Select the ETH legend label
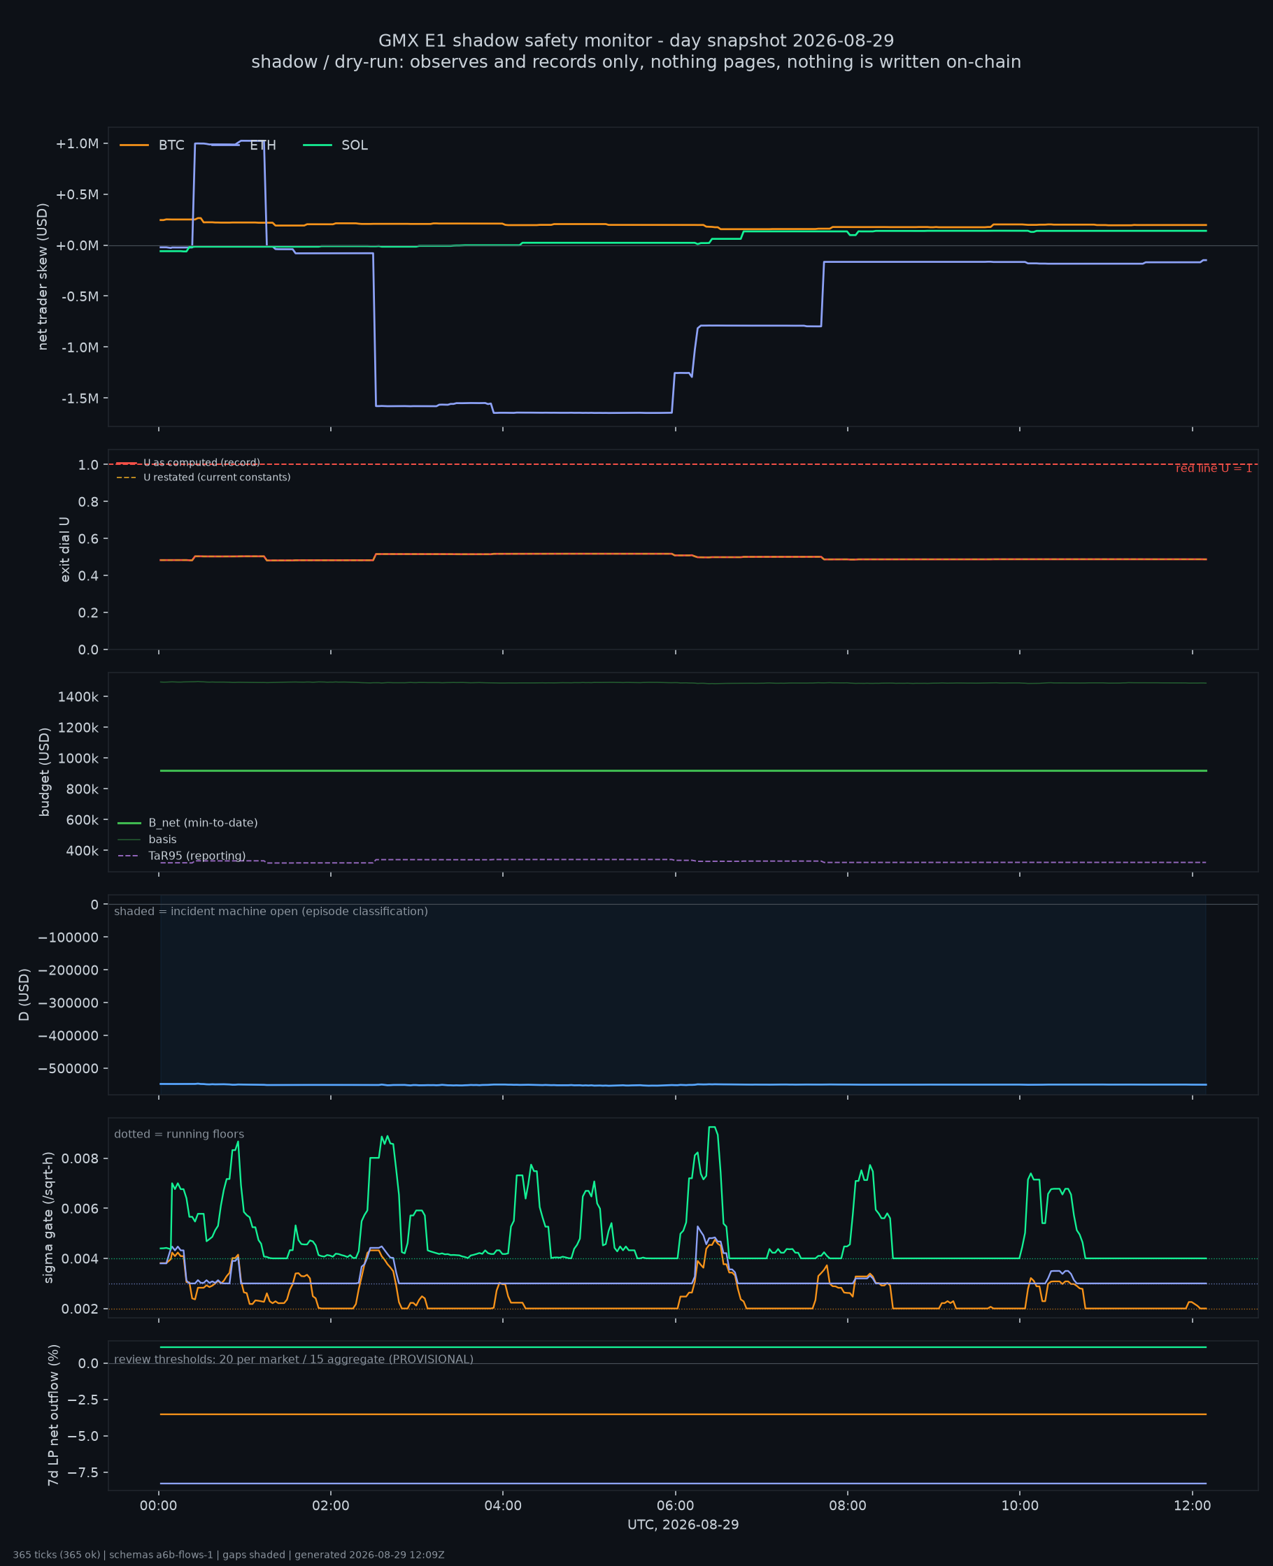Viewport: 1273px width, 1566px height. (262, 145)
